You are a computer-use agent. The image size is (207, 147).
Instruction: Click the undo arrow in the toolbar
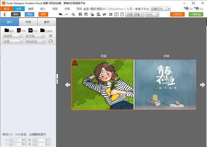[61, 14]
